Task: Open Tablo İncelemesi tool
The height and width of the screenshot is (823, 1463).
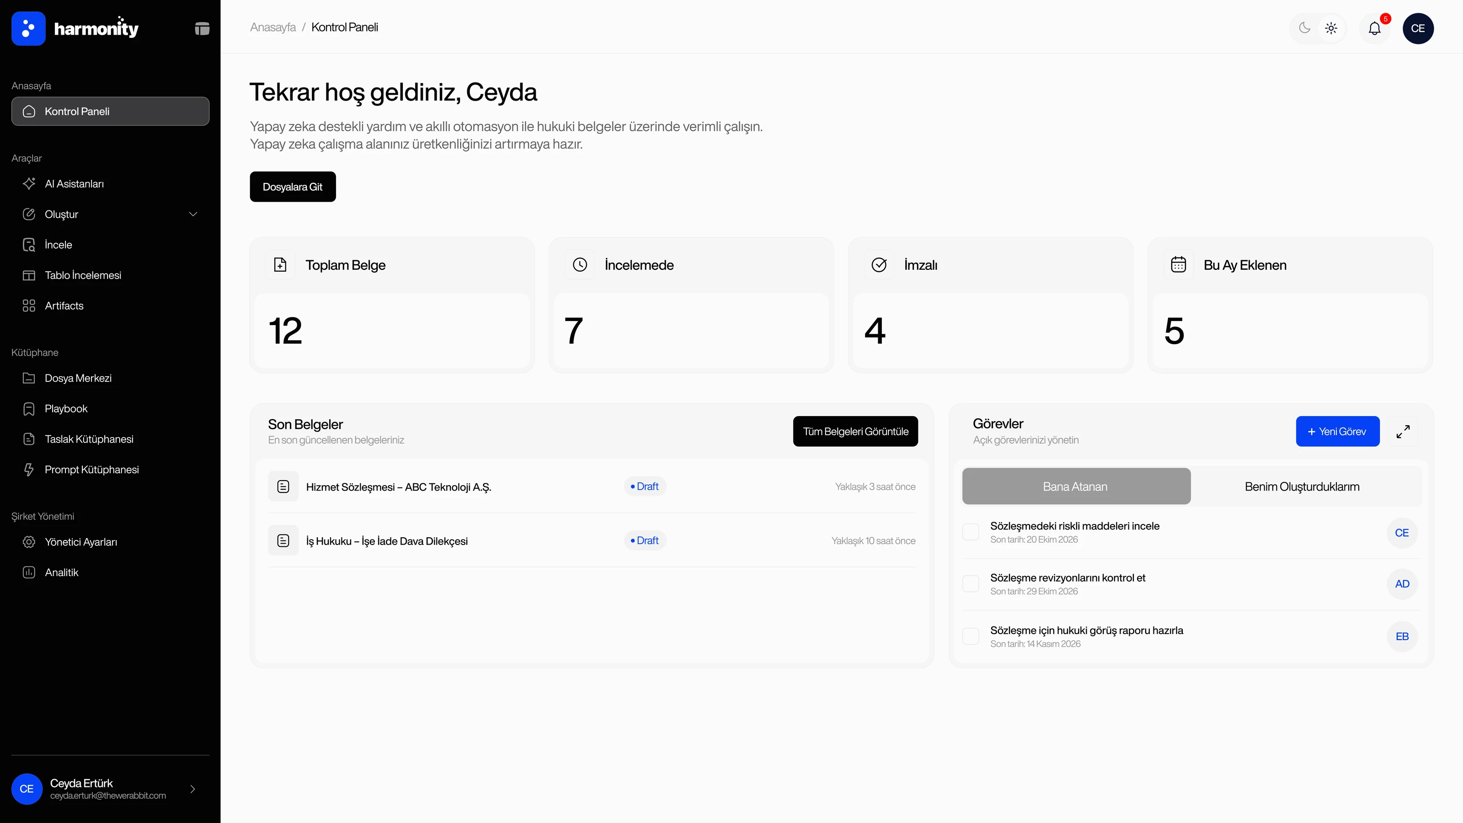Action: pos(110,275)
